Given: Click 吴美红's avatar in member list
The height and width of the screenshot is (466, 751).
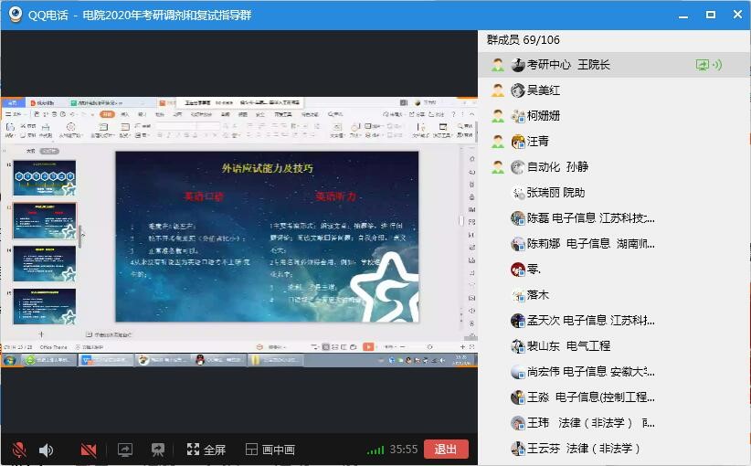Looking at the screenshot, I should point(518,90).
